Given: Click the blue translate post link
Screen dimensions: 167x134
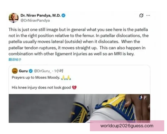Looking at the screenshot, I should [15, 59].
